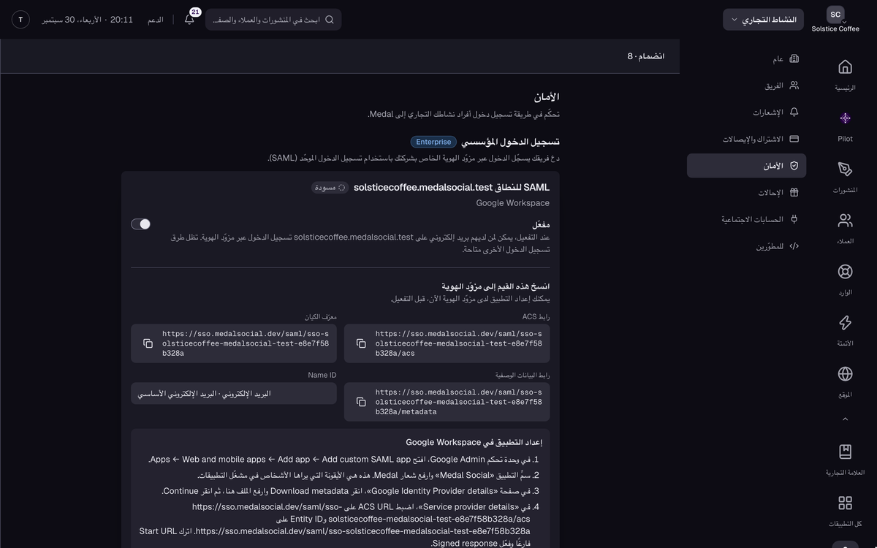This screenshot has width=877, height=548.
Task: Click the تسجيل الدخول المؤسسي heading
Action: [510, 142]
